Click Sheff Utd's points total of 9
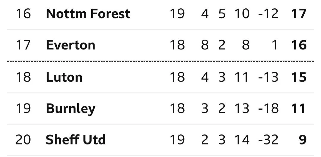The height and width of the screenshot is (157, 321). (302, 140)
